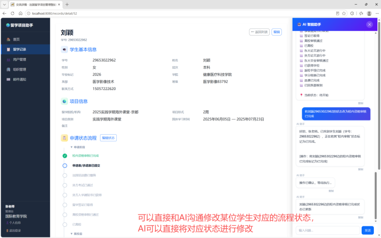Image resolution: width=381 pixels, height=238 pixels.
Task: Click 复制 under the 操作已确认 message
Action: pyautogui.click(x=331, y=191)
